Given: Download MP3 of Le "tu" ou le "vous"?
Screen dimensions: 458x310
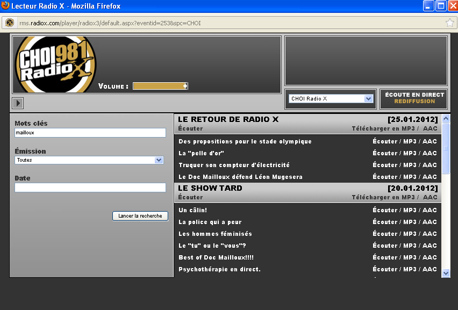Looking at the screenshot, I should [x=410, y=246].
